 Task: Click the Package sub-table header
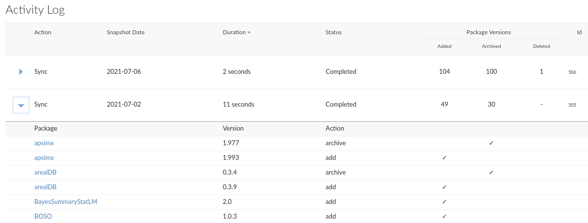click(46, 128)
